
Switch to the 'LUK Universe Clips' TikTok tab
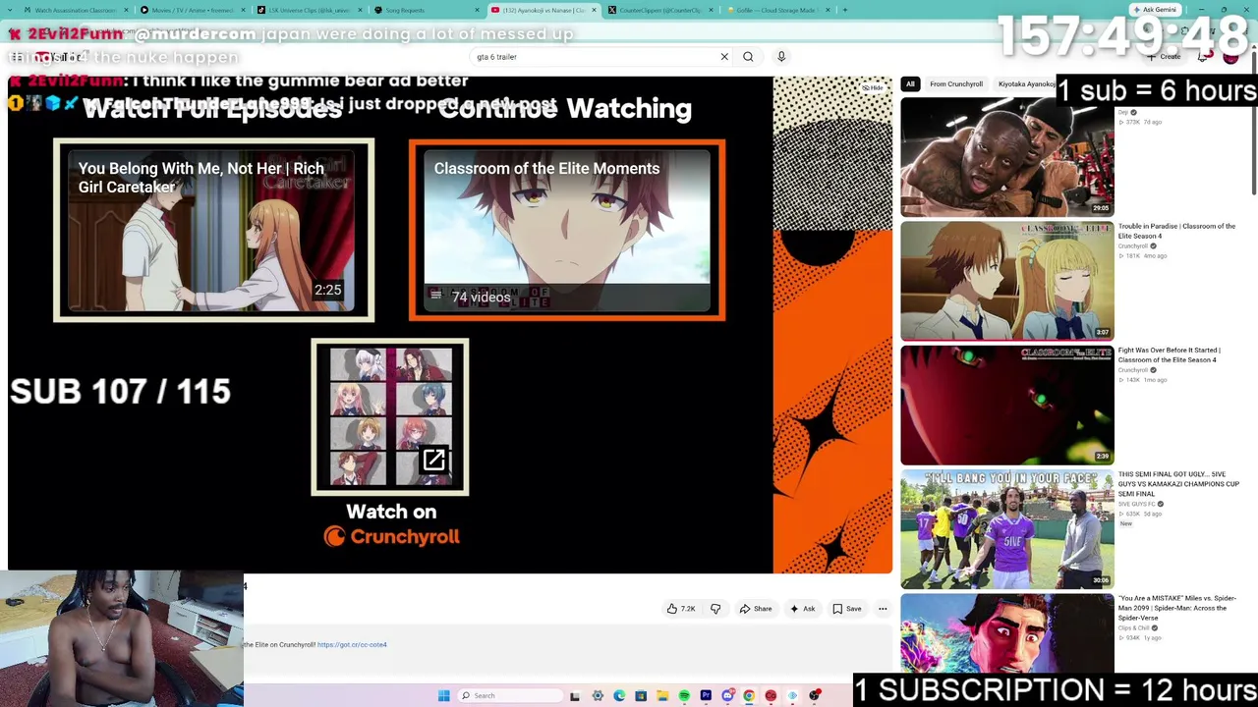coord(311,10)
